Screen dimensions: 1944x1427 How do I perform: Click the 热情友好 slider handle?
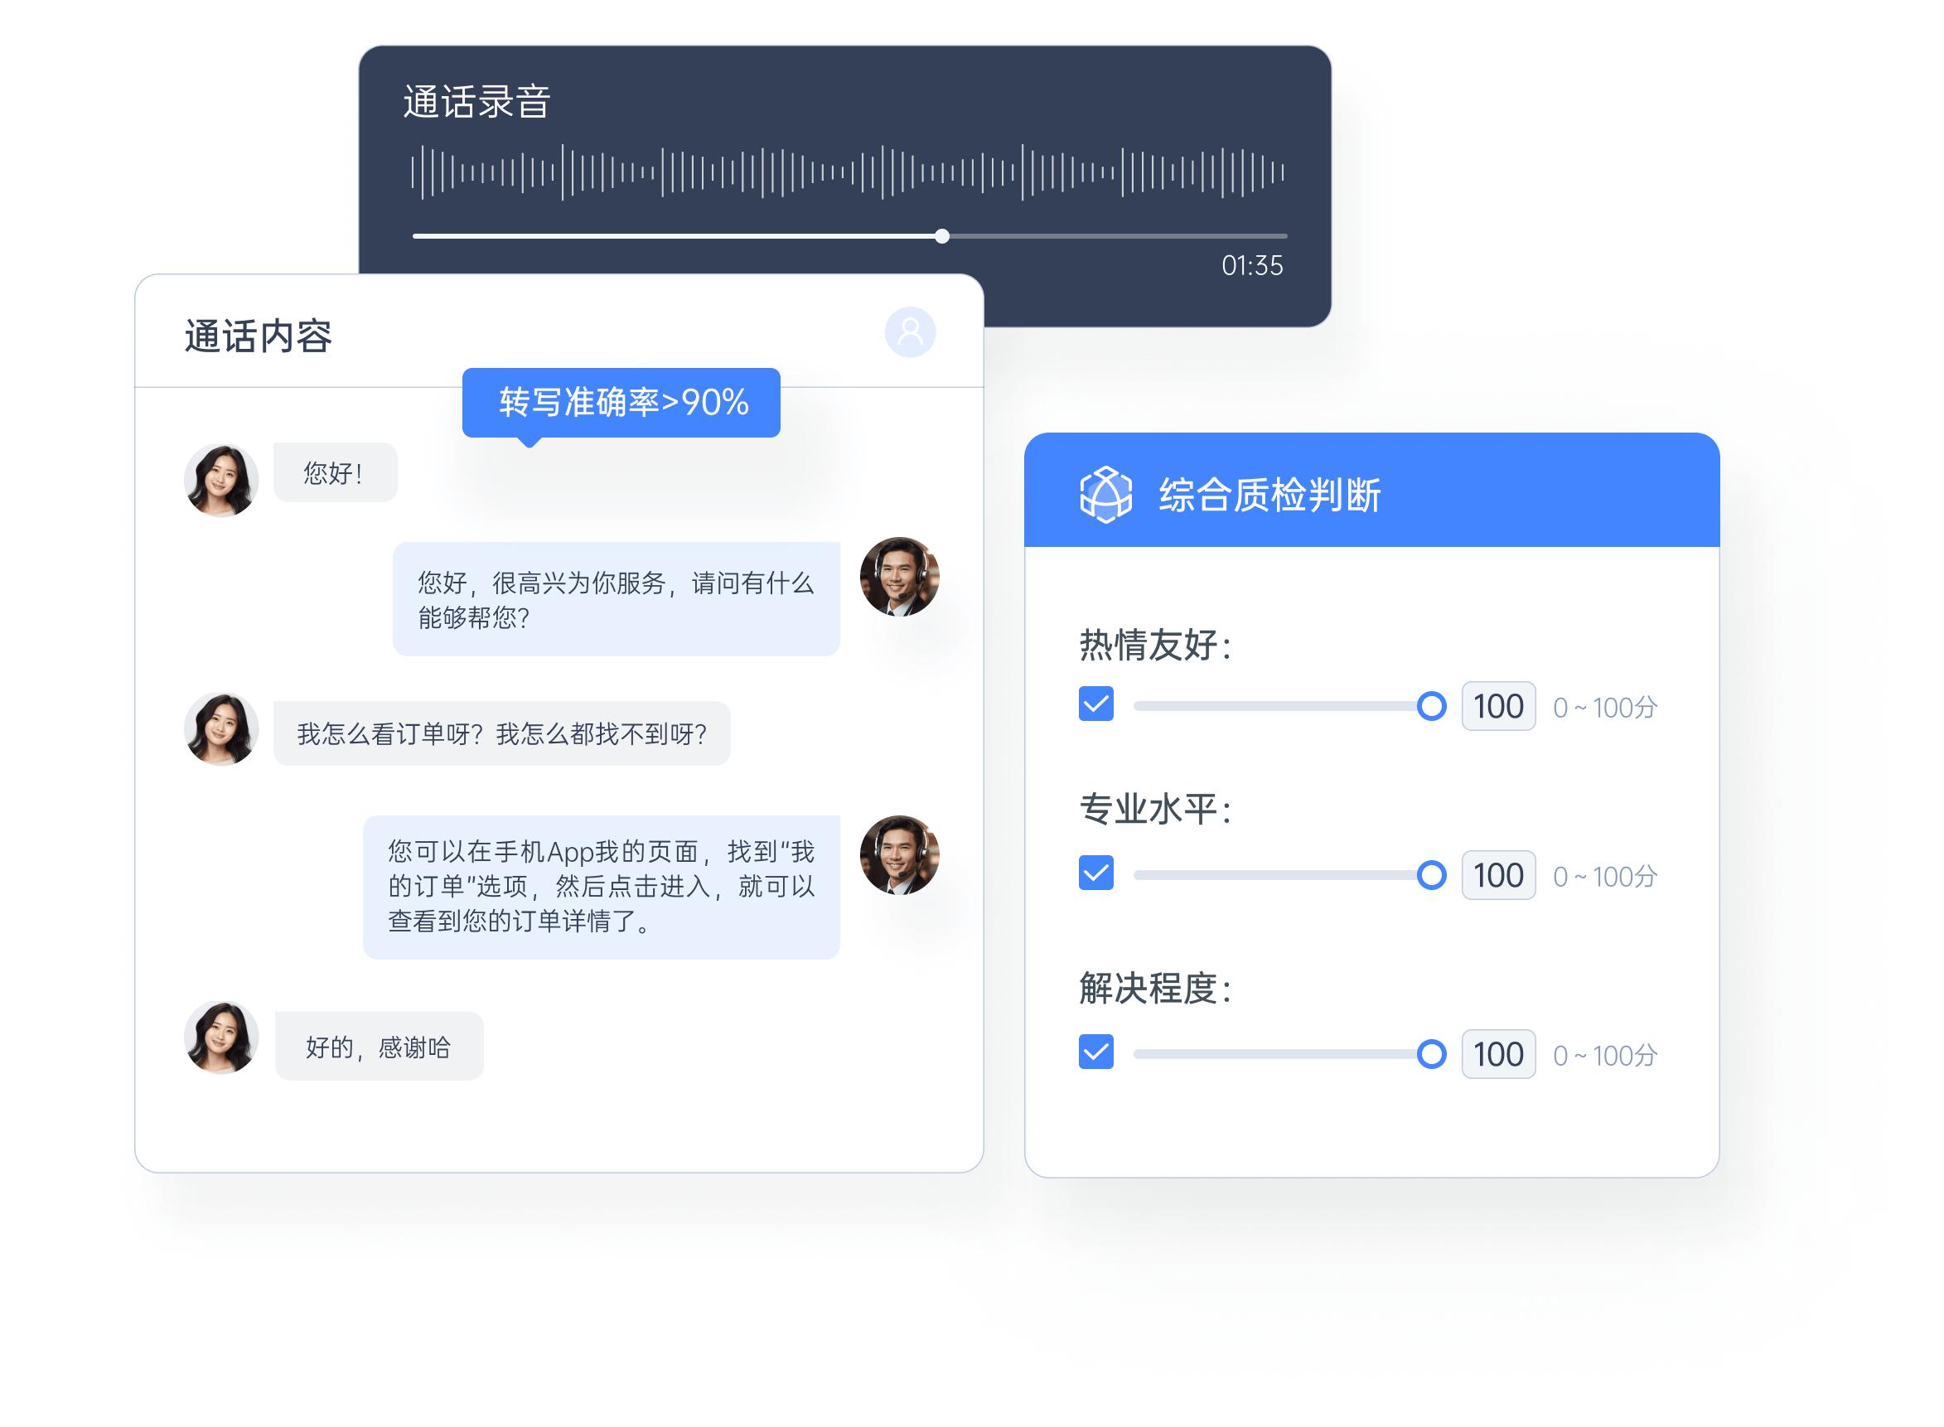pos(1431,706)
